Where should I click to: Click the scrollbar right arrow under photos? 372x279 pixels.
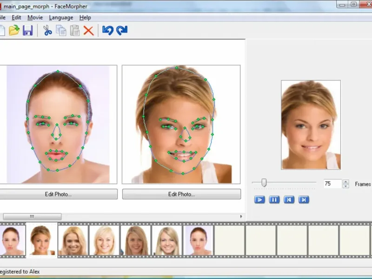(x=241, y=216)
